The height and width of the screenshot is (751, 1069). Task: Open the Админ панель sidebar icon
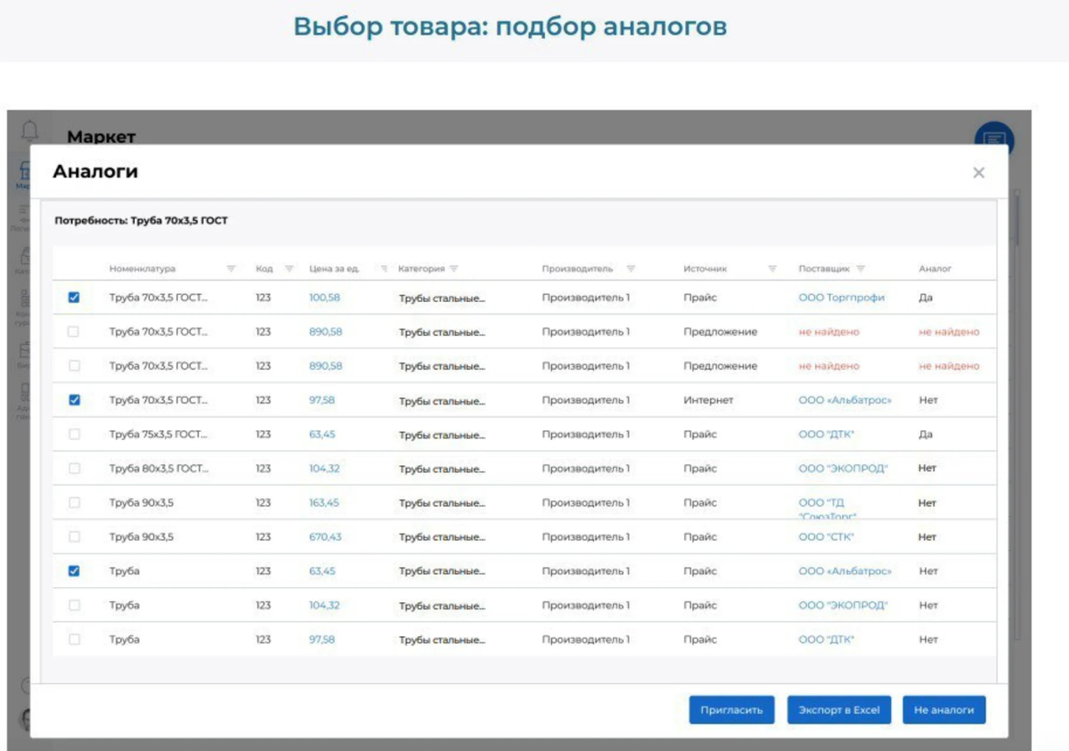pos(25,390)
